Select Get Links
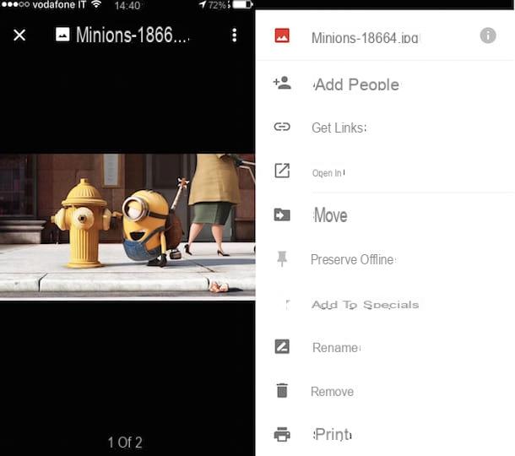515x456 pixels. [x=339, y=128]
